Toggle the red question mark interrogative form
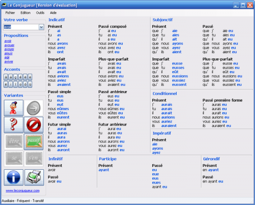 coord(13,125)
